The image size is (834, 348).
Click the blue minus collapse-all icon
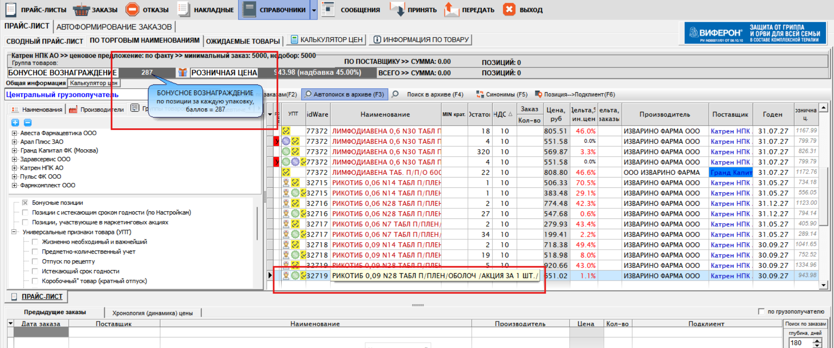click(27, 123)
